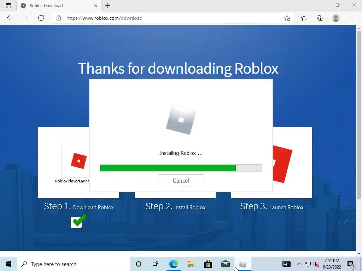Click the scrollbar down arrow

click(359, 254)
